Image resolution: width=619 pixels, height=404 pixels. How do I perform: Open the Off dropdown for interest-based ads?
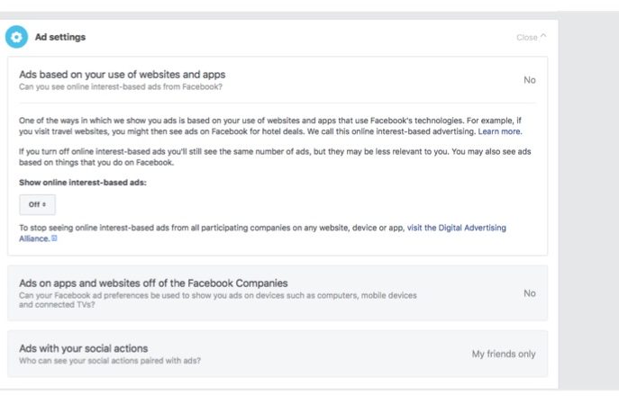(x=37, y=204)
